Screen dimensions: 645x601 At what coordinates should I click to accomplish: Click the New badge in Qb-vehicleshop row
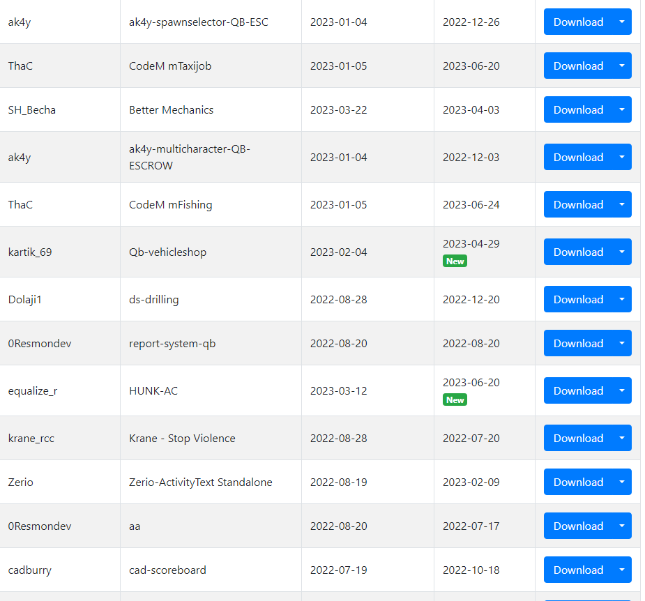tap(455, 261)
